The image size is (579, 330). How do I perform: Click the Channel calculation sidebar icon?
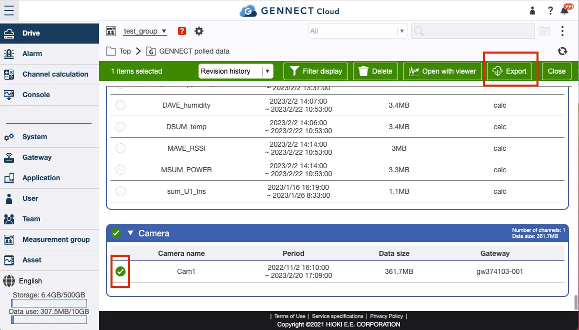coord(9,74)
